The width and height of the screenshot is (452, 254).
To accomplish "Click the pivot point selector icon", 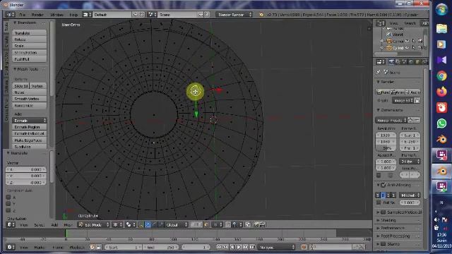I will [x=129, y=224].
